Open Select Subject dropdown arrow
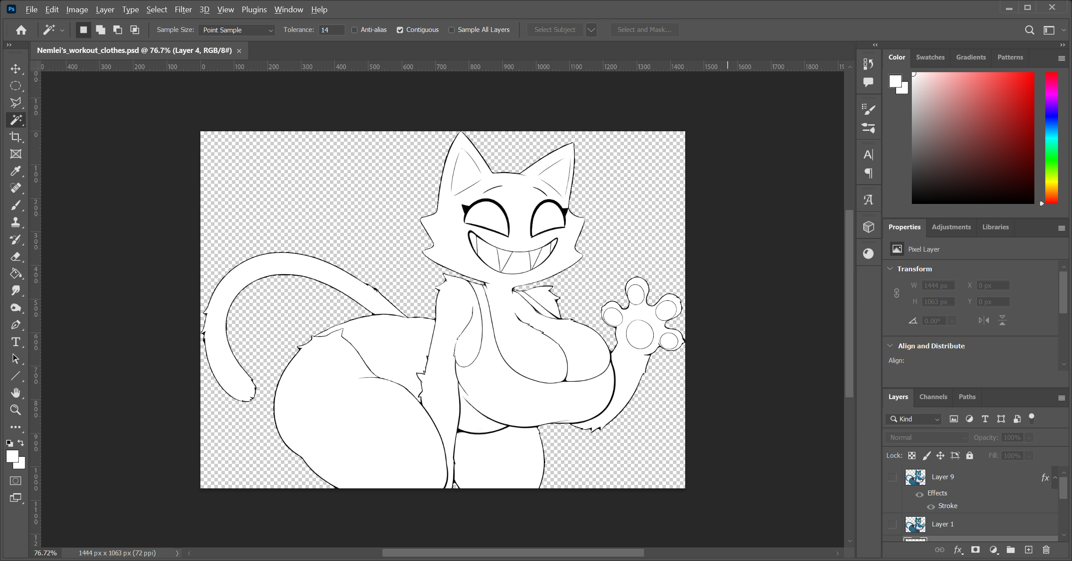The image size is (1072, 561). tap(591, 30)
